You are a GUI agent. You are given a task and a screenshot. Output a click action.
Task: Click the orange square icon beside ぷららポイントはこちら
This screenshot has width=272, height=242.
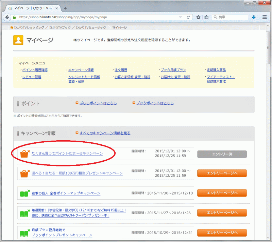pyautogui.click(x=77, y=103)
